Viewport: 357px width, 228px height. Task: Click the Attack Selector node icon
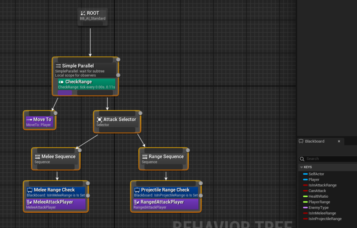point(99,120)
